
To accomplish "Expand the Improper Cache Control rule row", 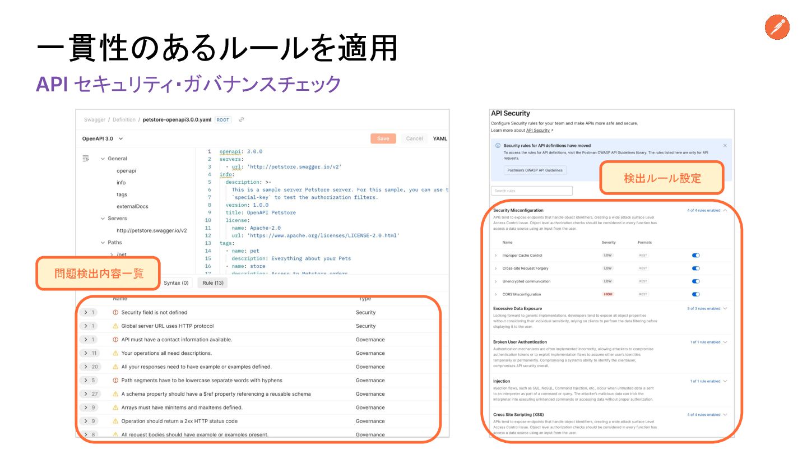I will pos(496,256).
